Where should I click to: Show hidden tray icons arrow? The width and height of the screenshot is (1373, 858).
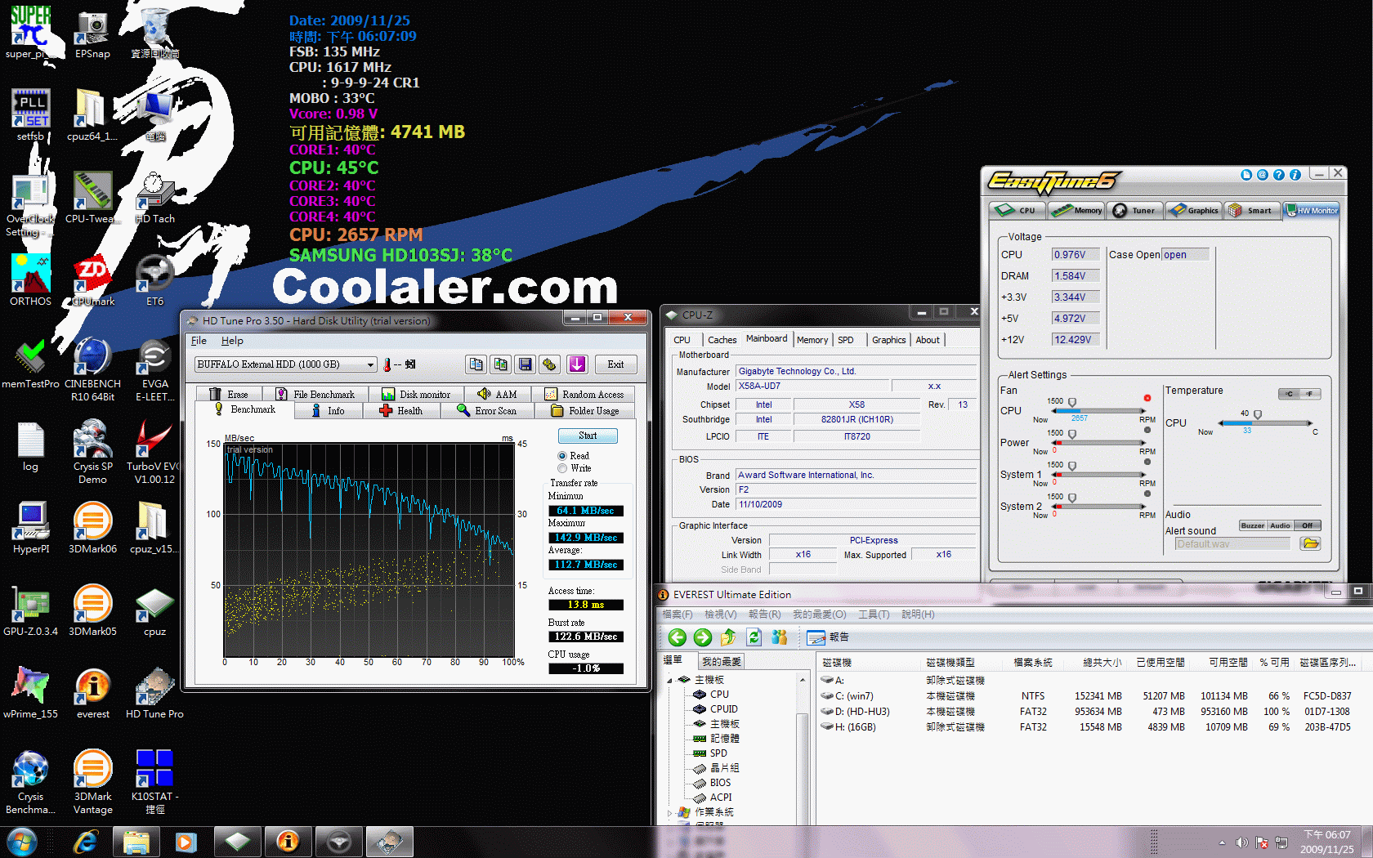point(1222,842)
